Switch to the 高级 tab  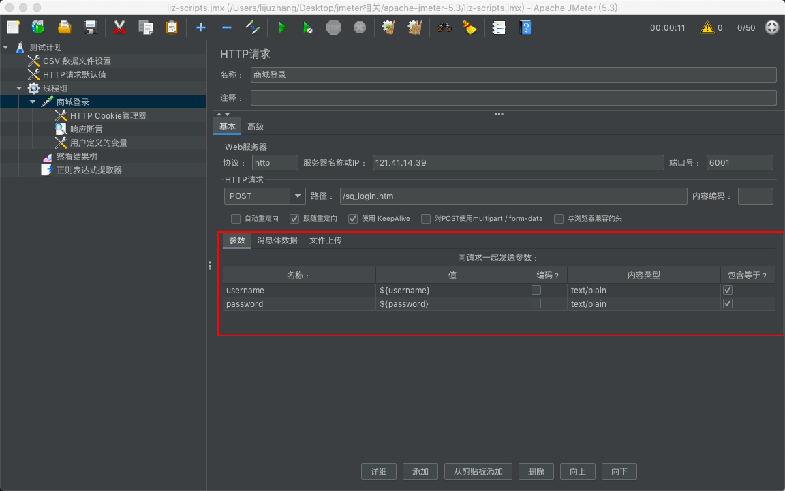pyautogui.click(x=256, y=126)
